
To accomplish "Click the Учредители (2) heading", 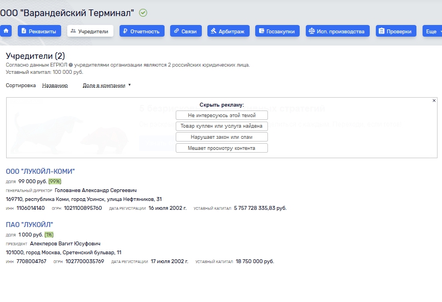I will (35, 56).
